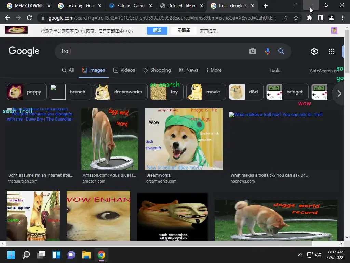
Task: Switch to the Videos tab
Action: pos(124,70)
